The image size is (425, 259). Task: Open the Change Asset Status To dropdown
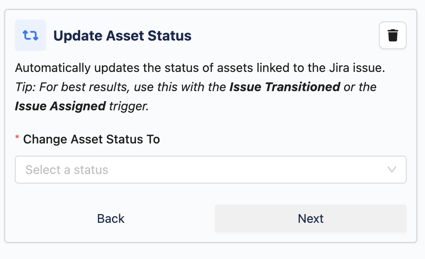click(x=210, y=170)
